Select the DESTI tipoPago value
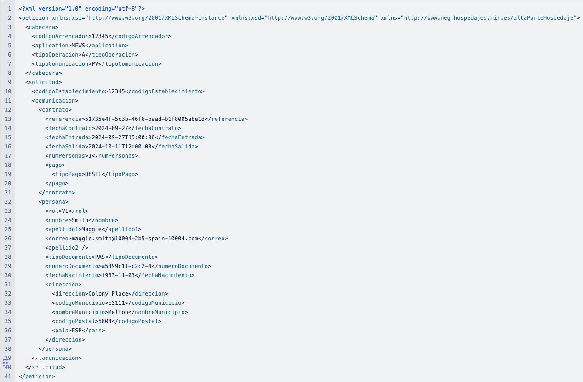This screenshot has width=583, height=382. click(93, 174)
